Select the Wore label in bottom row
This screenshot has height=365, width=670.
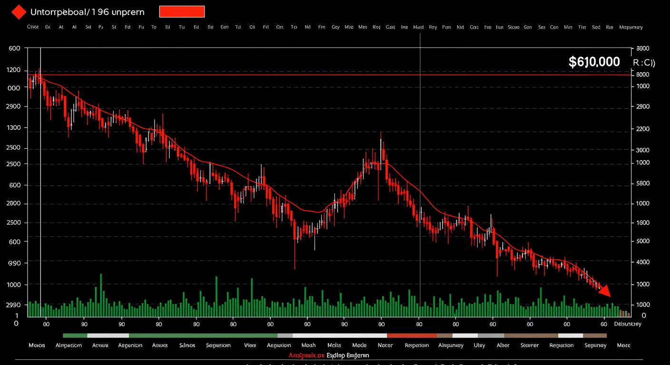(x=250, y=346)
